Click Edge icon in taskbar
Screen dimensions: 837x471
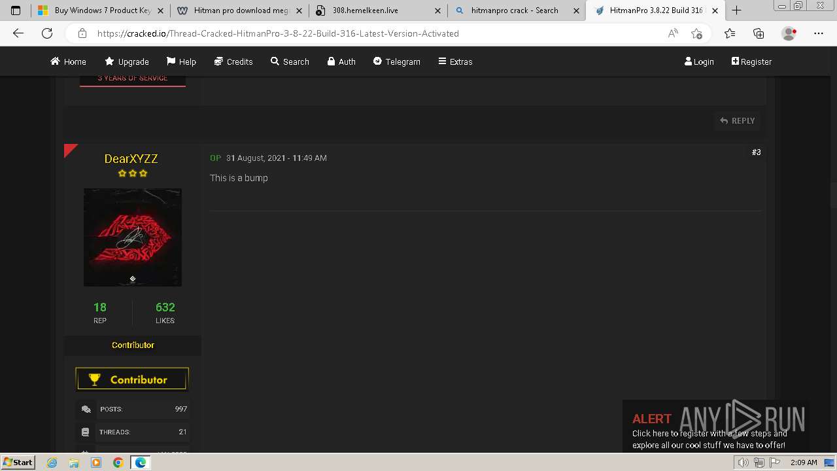click(x=141, y=462)
